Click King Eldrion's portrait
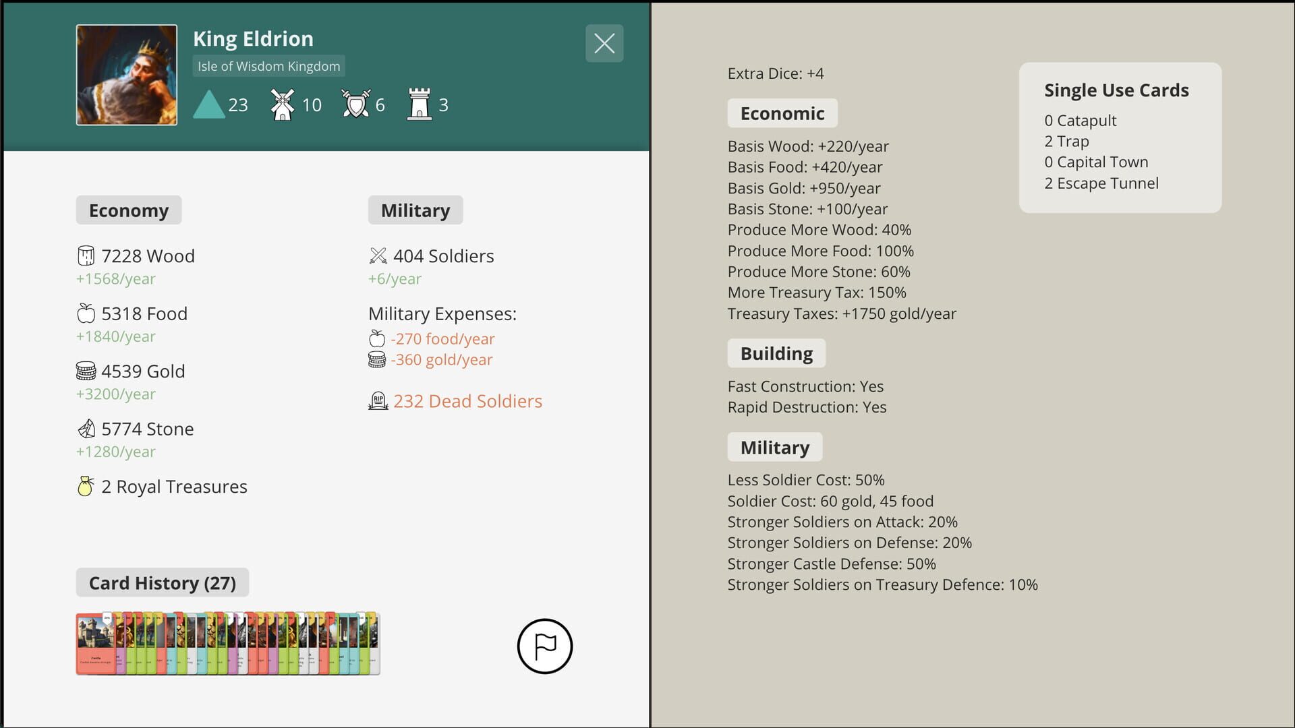This screenshot has width=1295, height=728. coord(126,74)
